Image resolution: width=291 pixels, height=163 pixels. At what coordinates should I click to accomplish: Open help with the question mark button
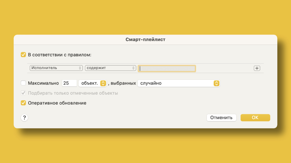[x=24, y=118]
